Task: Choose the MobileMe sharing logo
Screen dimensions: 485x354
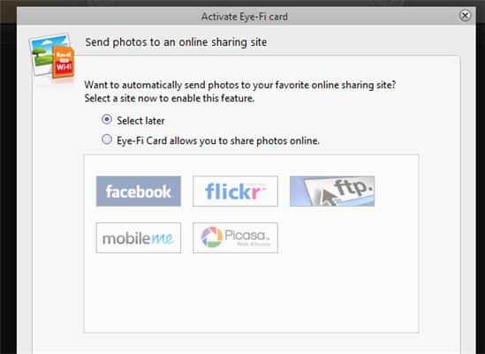Action: pyautogui.click(x=139, y=237)
